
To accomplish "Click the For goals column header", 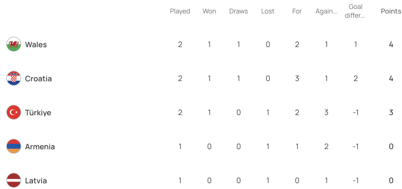I will point(297,11).
